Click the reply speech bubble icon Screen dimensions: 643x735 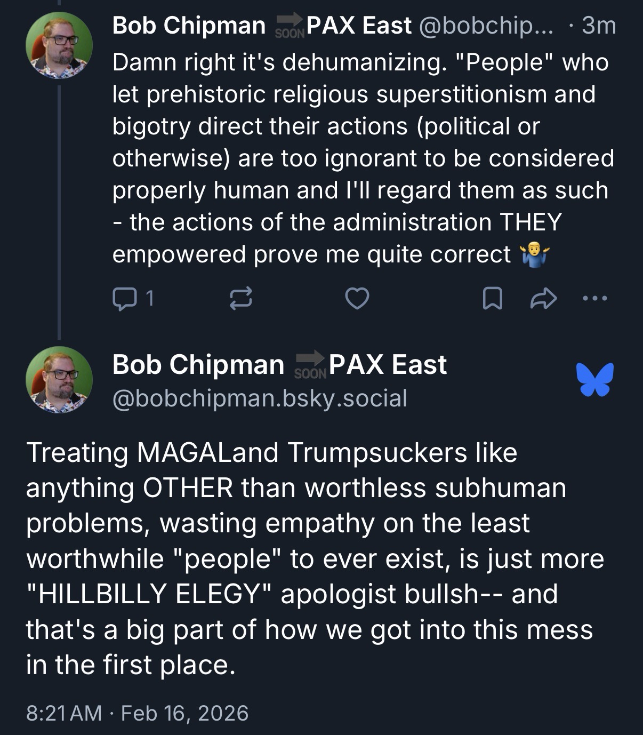tap(125, 299)
